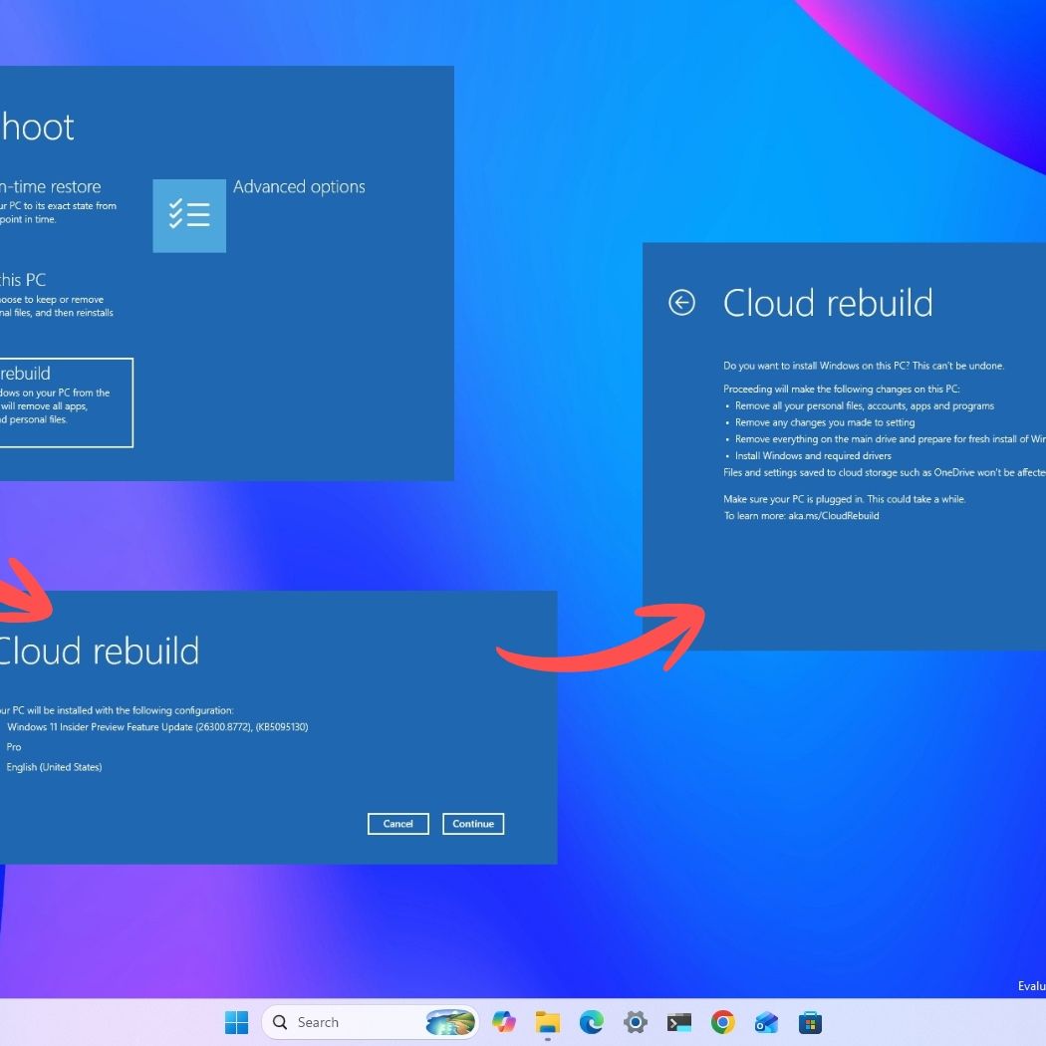Click 'Install Windows and required drivers' bullet
This screenshot has width=1046, height=1046.
click(813, 455)
